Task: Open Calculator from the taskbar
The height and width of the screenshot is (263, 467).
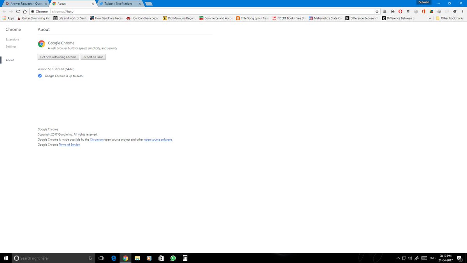Action: coord(185,258)
